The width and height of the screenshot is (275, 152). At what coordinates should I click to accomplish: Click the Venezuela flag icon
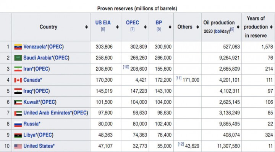coord(18,47)
